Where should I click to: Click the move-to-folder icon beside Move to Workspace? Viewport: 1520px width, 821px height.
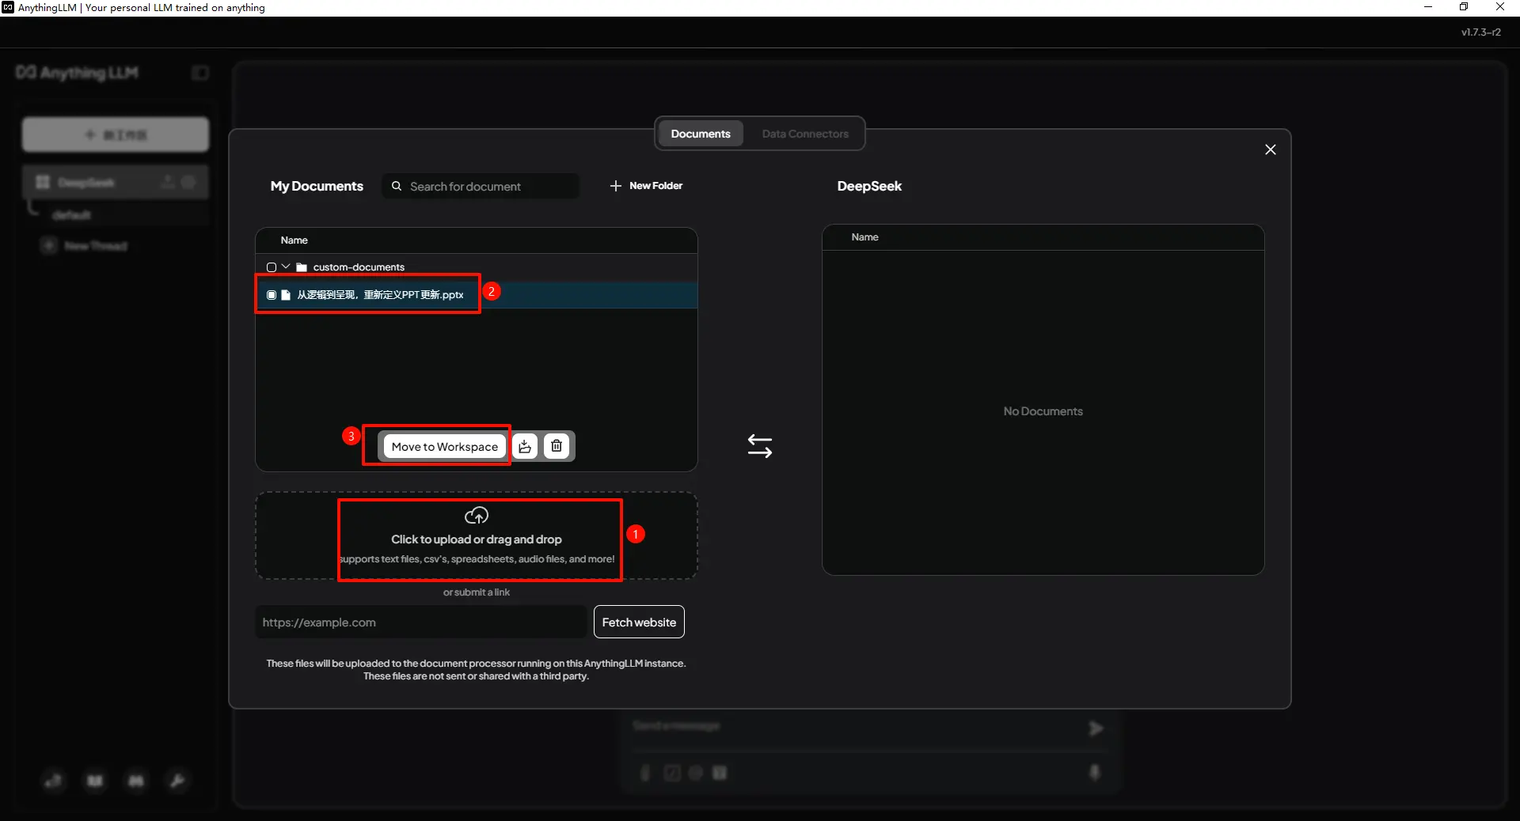525,446
